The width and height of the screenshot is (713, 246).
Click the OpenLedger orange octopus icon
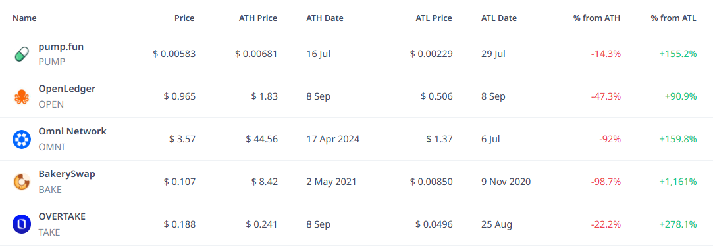click(x=21, y=97)
